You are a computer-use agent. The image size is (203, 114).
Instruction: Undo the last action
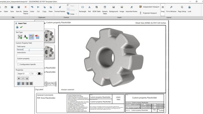[32, 9]
